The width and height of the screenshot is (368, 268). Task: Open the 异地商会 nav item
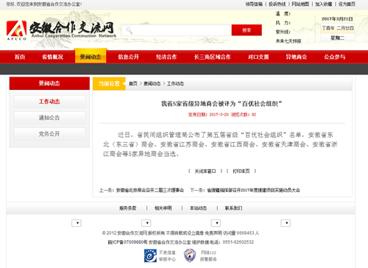[297, 57]
